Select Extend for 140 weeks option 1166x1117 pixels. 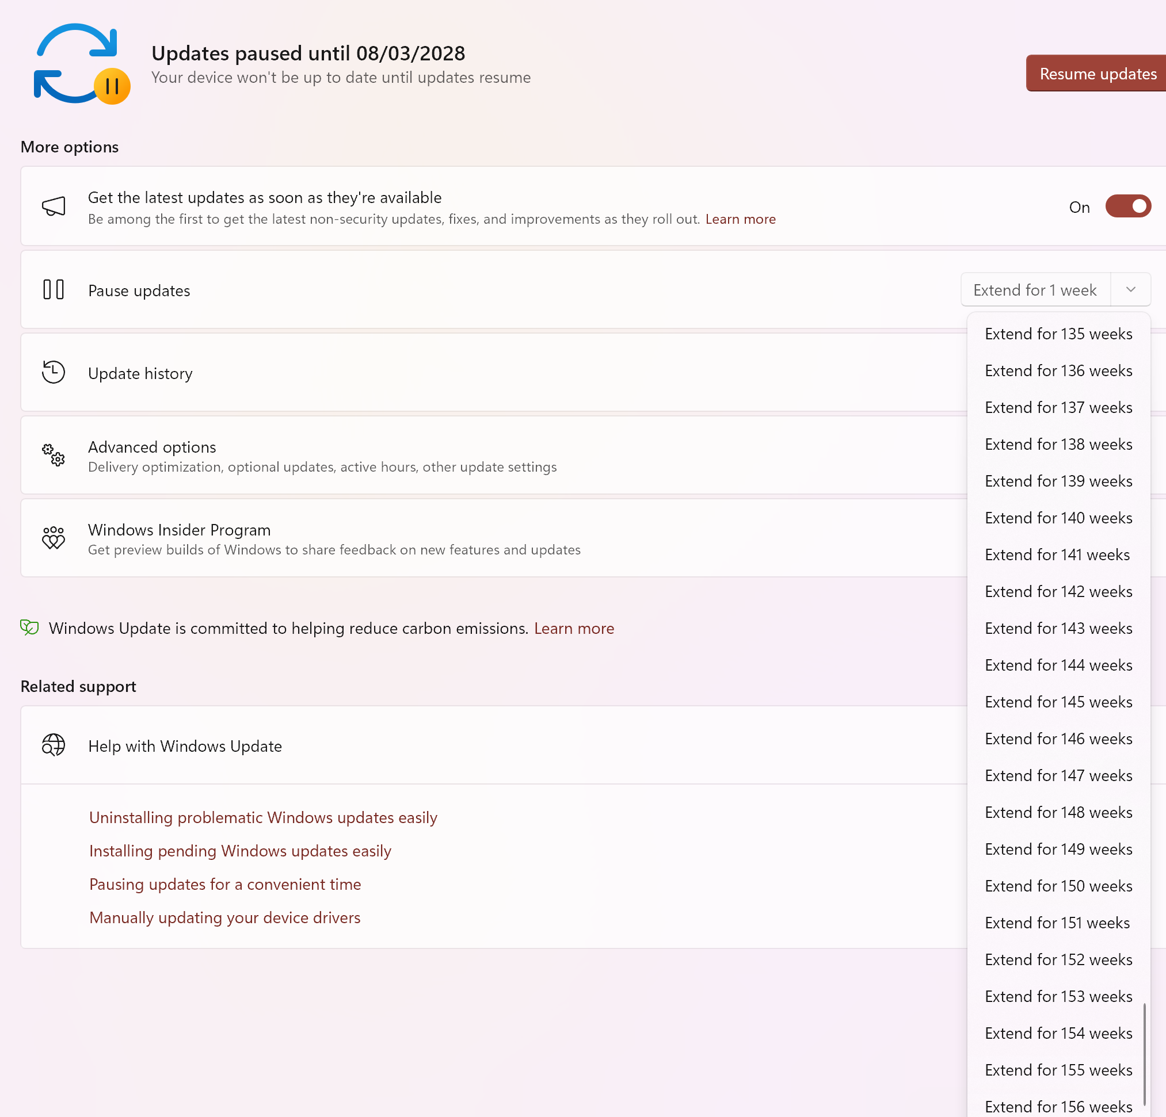pos(1058,518)
